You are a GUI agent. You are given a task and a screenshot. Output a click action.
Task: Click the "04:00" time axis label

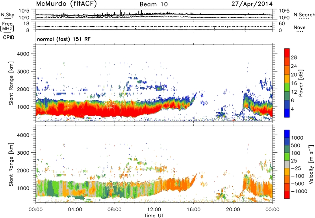75,210
